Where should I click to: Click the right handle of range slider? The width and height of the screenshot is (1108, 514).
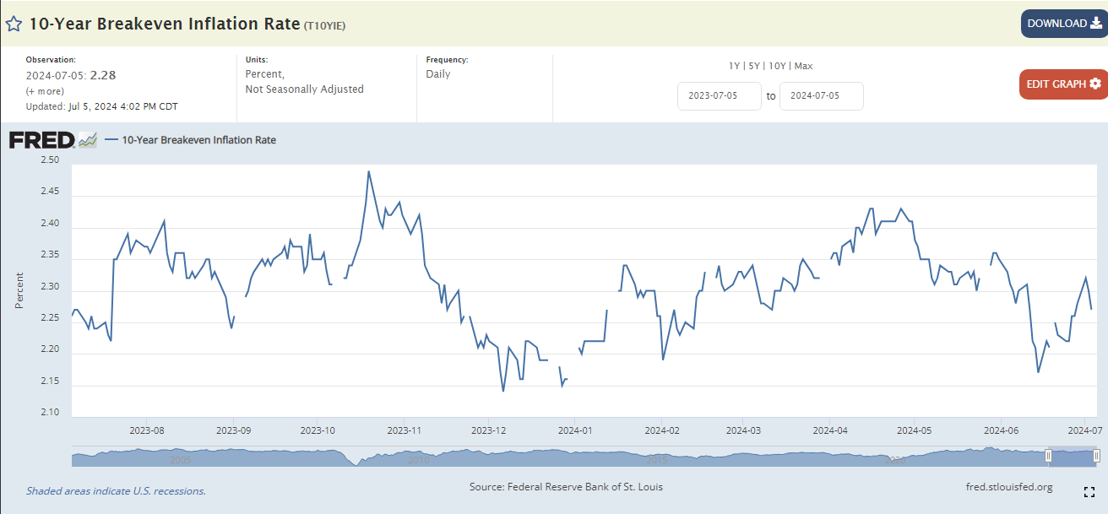[1096, 457]
